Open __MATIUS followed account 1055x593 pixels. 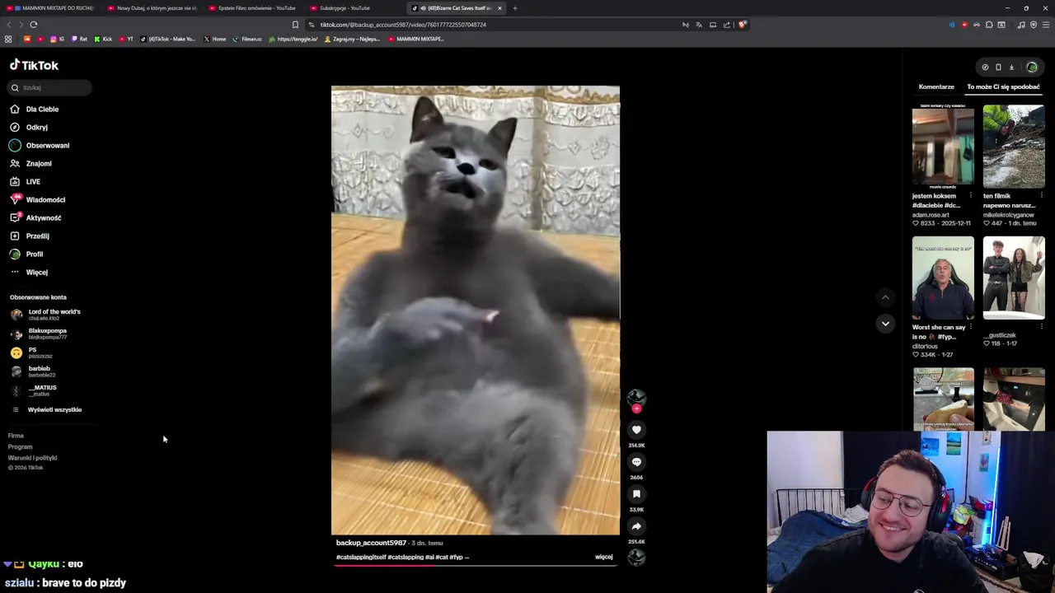[34, 390]
